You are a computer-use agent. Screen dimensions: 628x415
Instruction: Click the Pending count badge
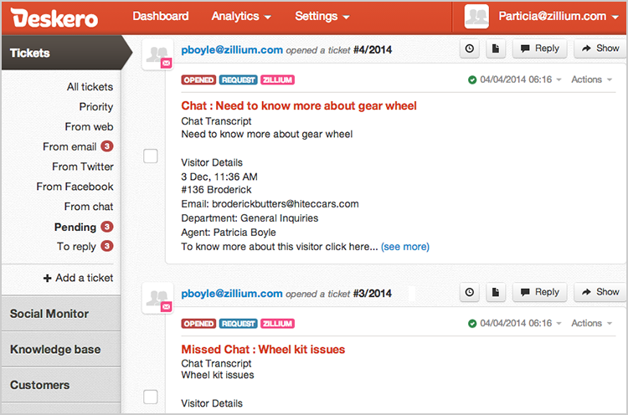[107, 227]
